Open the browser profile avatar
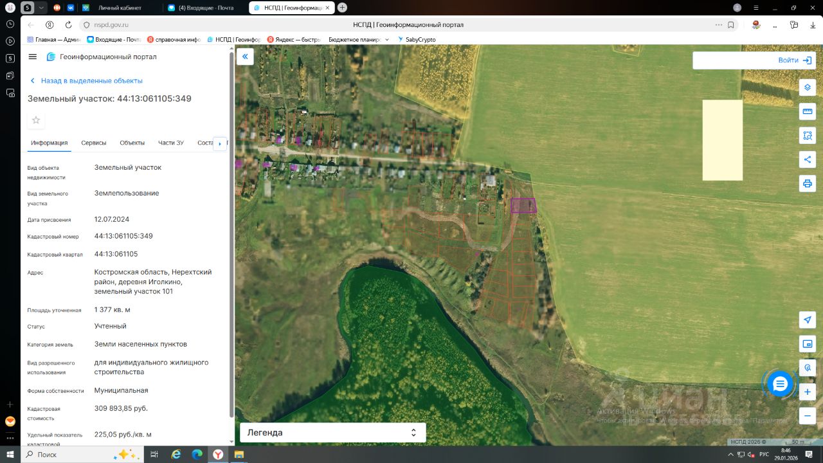Screen dimensions: 823x463 tap(737, 8)
